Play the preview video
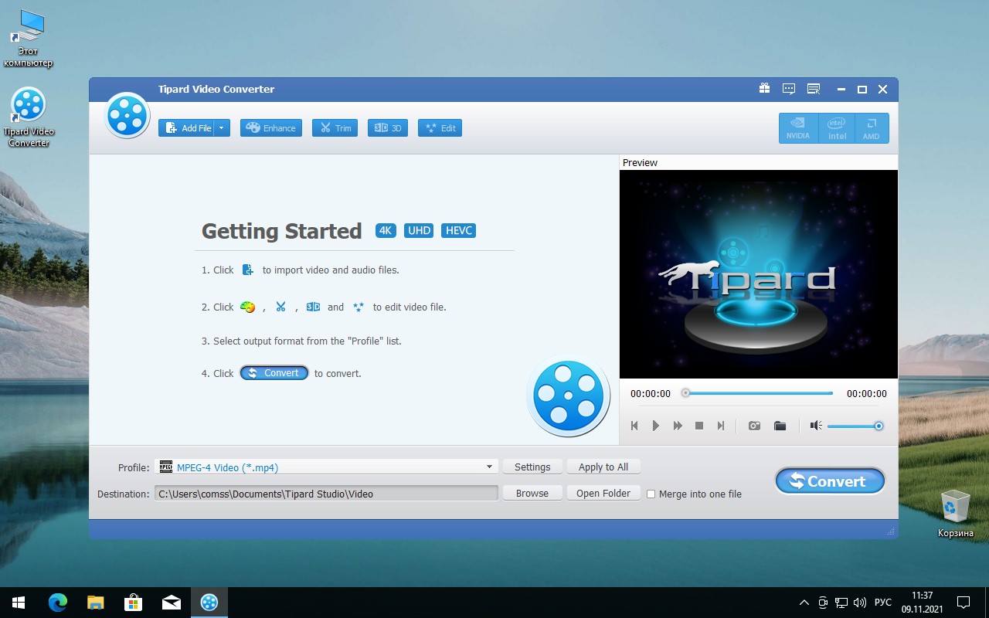The height and width of the screenshot is (618, 989). coord(656,426)
